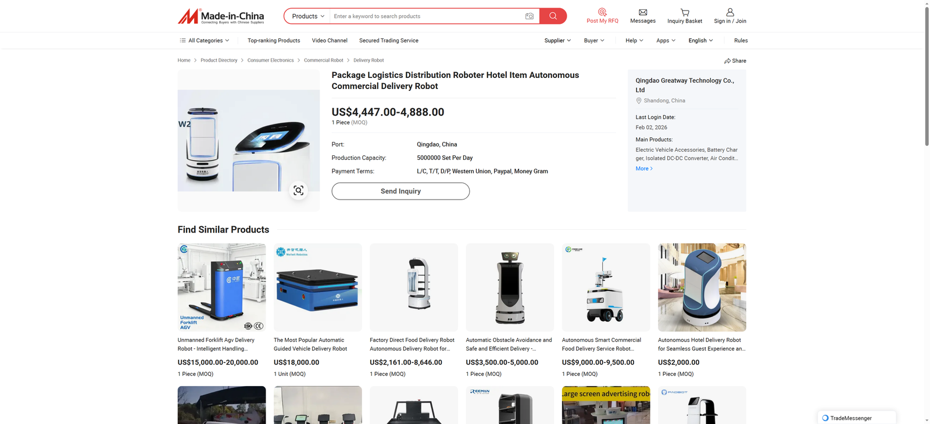Open the English language dropdown
This screenshot has width=930, height=424.
coord(700,41)
